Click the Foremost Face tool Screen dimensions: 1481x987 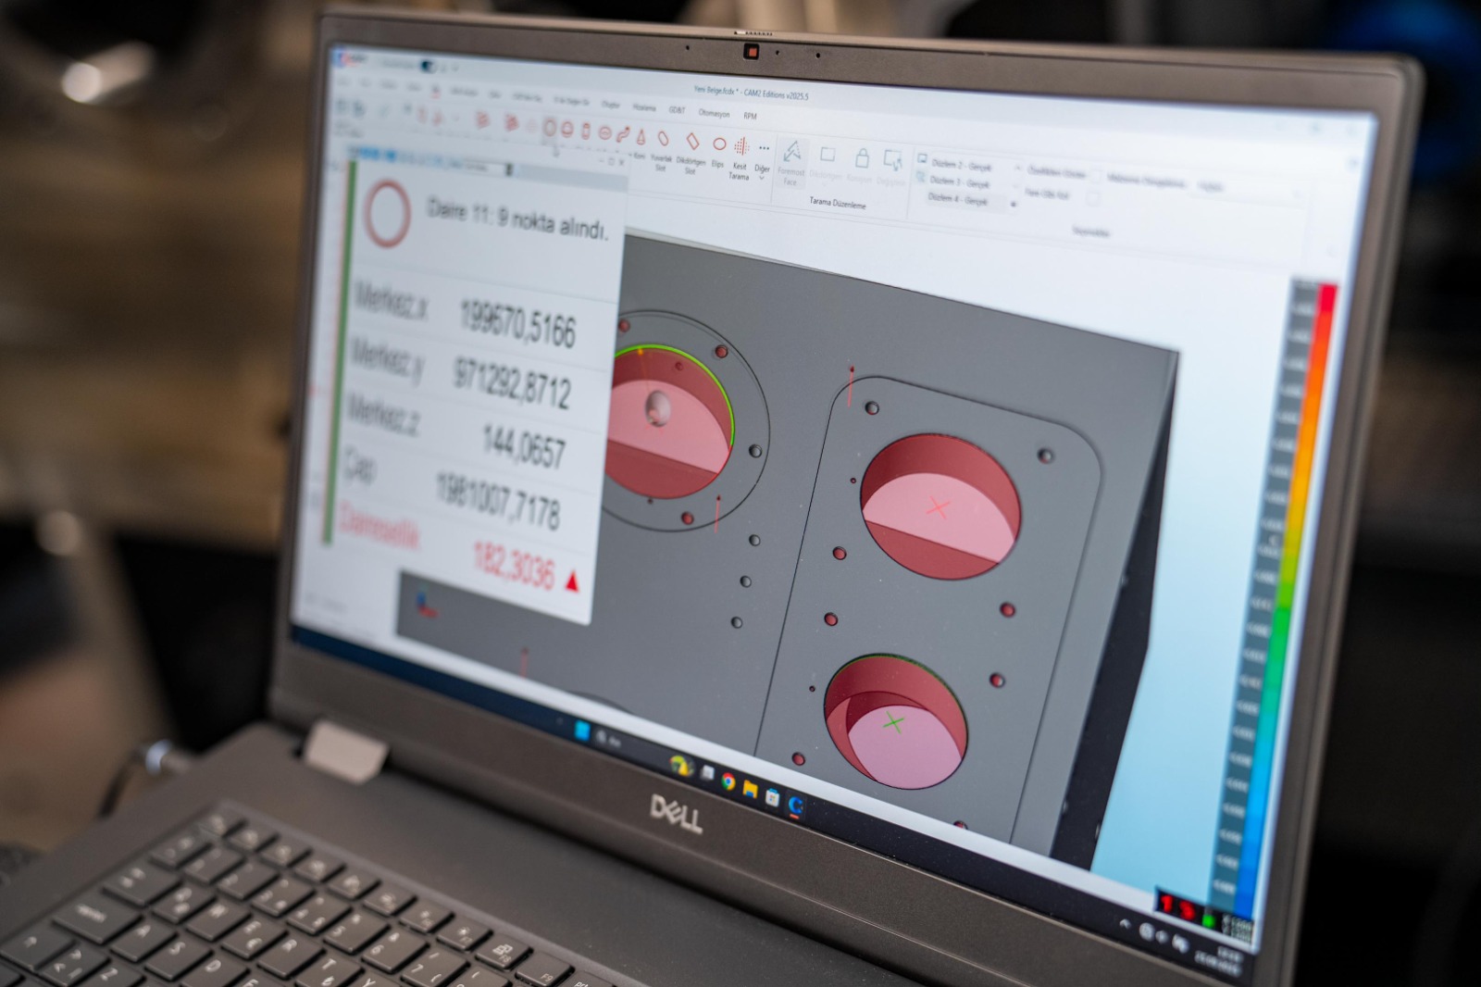[791, 153]
